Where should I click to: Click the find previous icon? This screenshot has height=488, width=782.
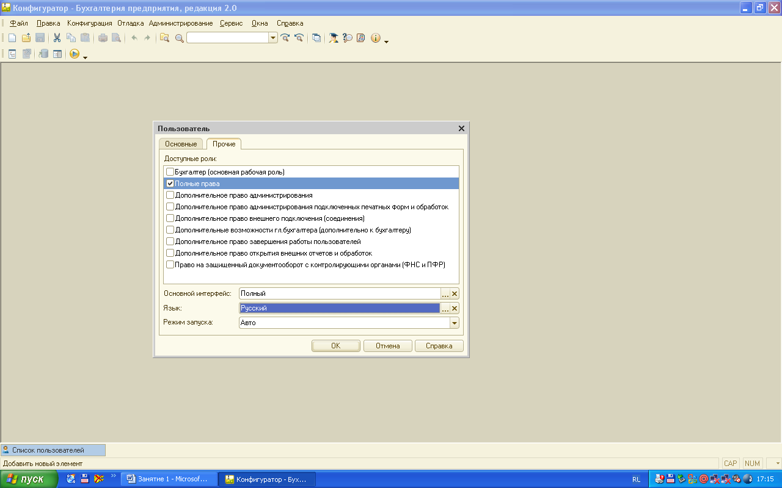coord(299,38)
